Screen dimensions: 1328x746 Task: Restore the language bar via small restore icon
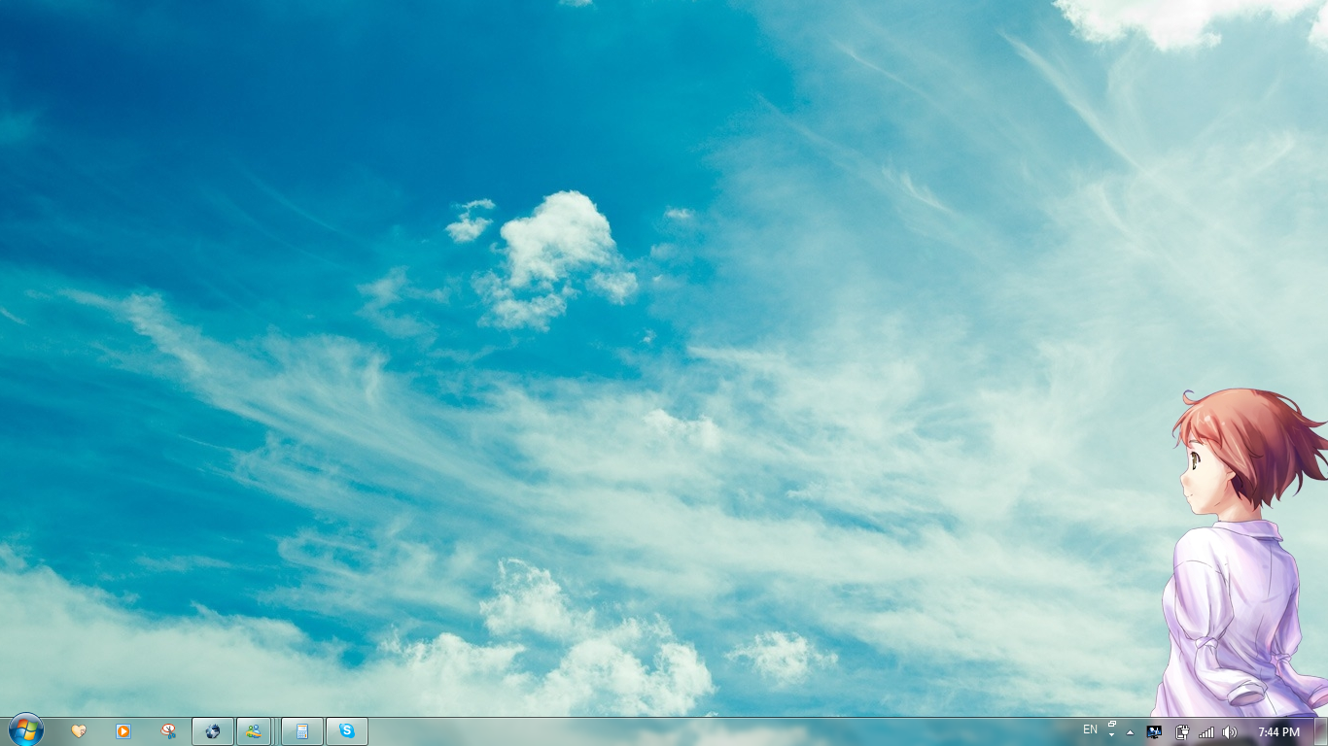(1112, 725)
